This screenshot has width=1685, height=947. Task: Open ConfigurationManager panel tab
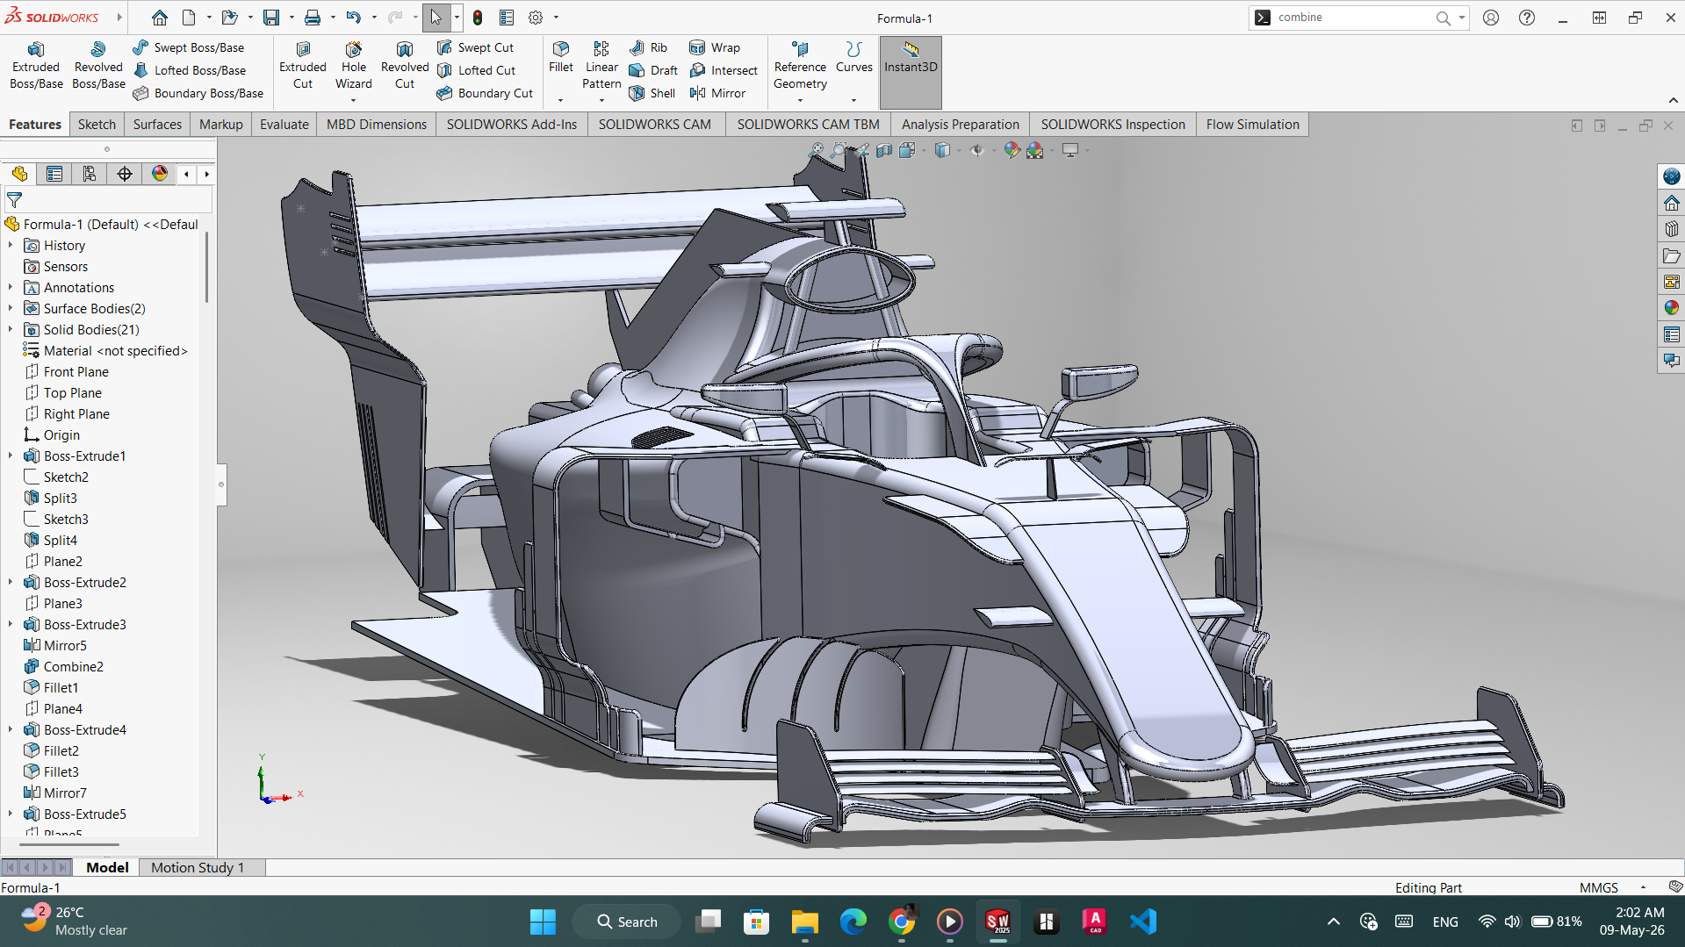pyautogui.click(x=90, y=174)
